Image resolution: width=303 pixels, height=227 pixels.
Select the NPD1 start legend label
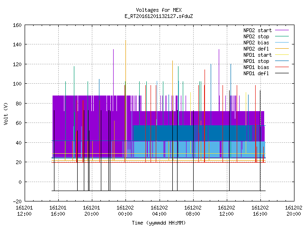pos(258,55)
